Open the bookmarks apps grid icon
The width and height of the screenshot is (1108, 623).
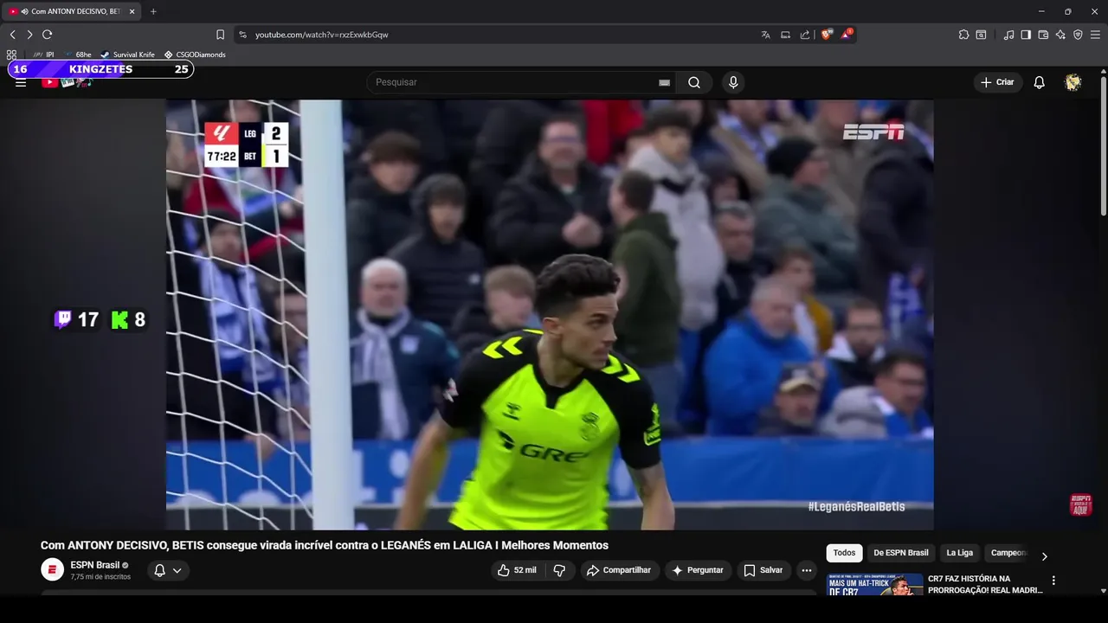click(x=11, y=55)
